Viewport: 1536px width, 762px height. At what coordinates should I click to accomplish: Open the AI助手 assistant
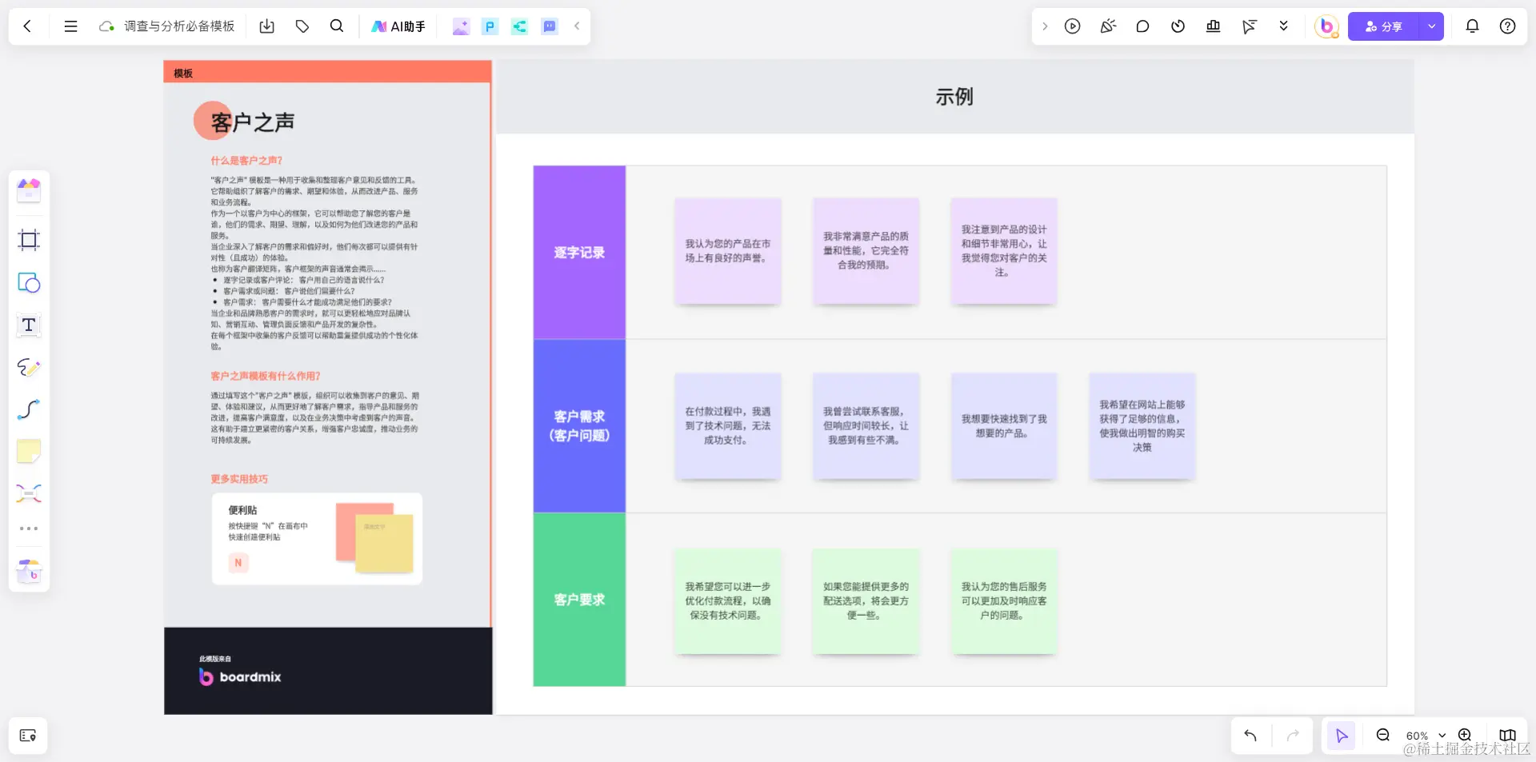(x=397, y=26)
